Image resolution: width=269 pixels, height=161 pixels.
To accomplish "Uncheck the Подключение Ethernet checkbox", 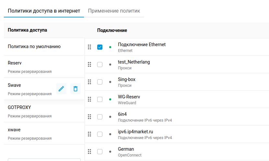I will pos(100,47).
